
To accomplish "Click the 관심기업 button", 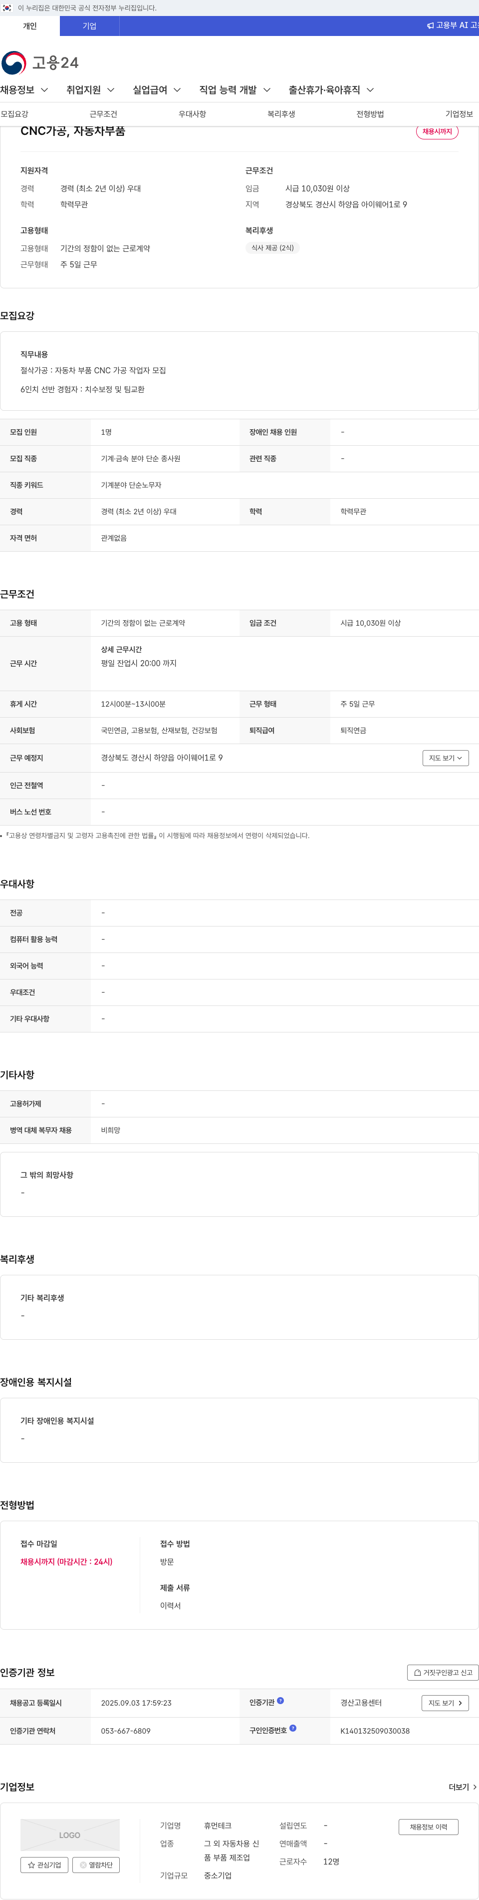I will click(x=44, y=1866).
